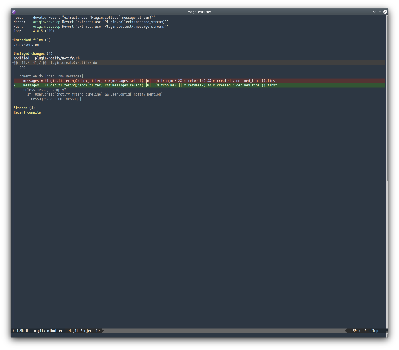This screenshot has width=399, height=350.
Task: Click the added green diff line
Action: click(x=150, y=85)
